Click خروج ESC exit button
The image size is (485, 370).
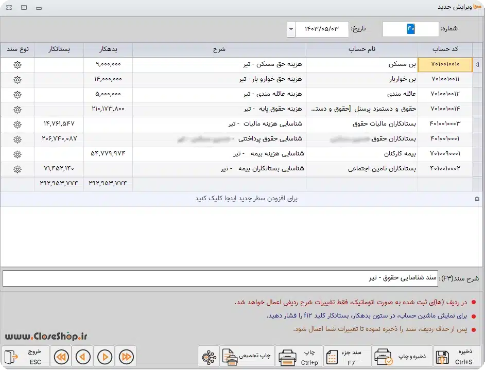point(26,357)
